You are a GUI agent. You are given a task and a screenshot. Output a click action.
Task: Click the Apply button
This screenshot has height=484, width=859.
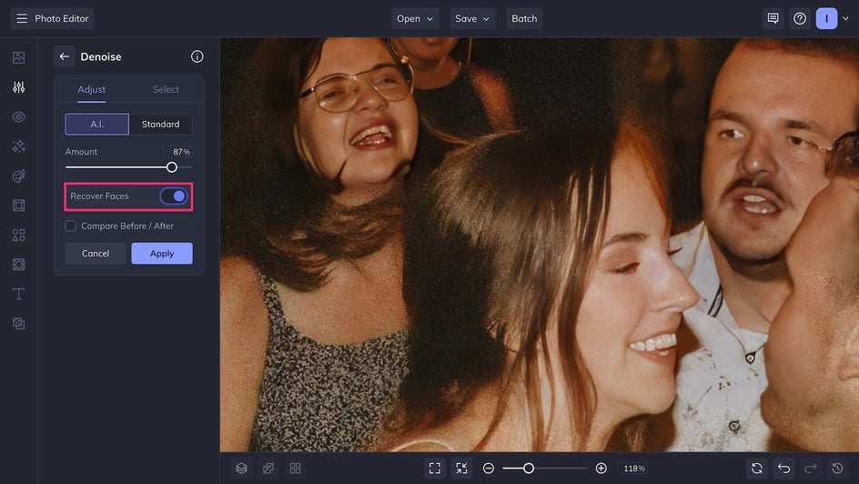(162, 254)
